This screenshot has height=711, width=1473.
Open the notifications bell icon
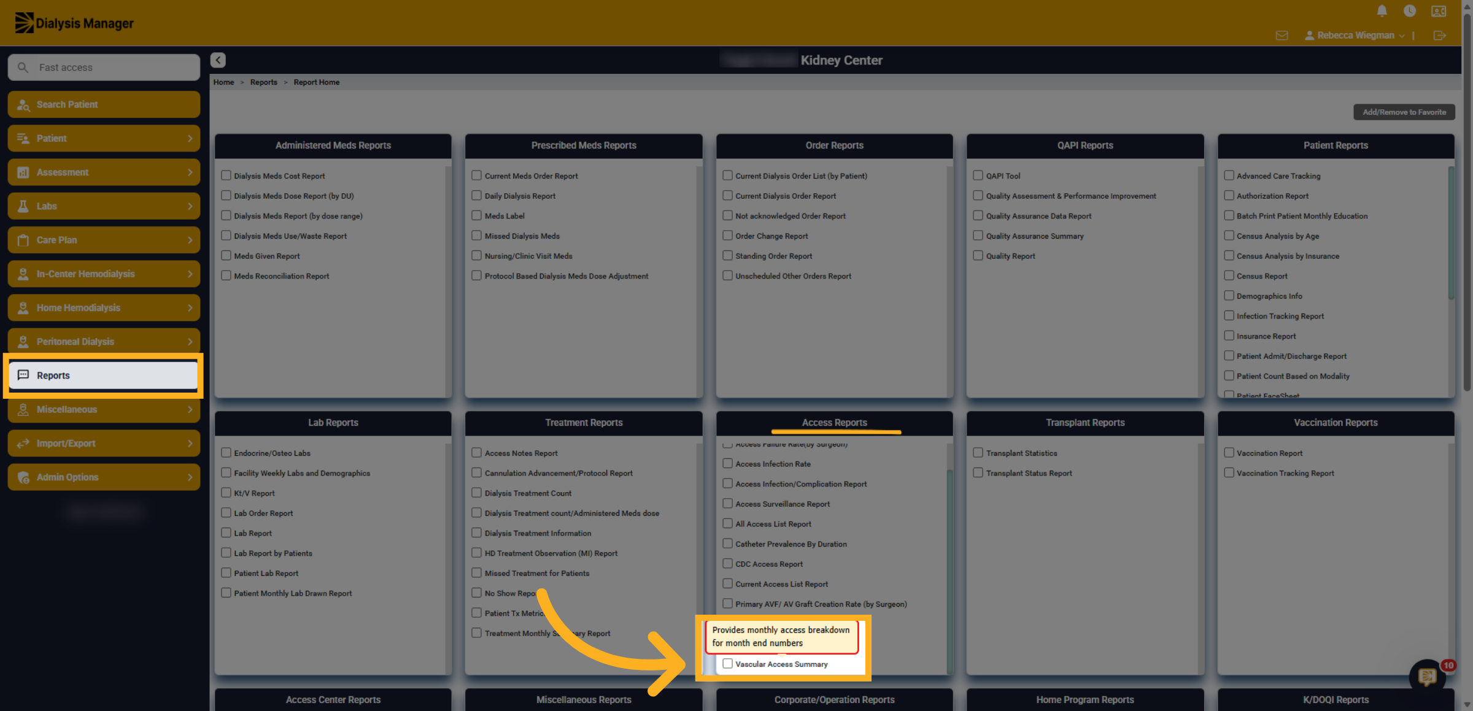(x=1382, y=10)
